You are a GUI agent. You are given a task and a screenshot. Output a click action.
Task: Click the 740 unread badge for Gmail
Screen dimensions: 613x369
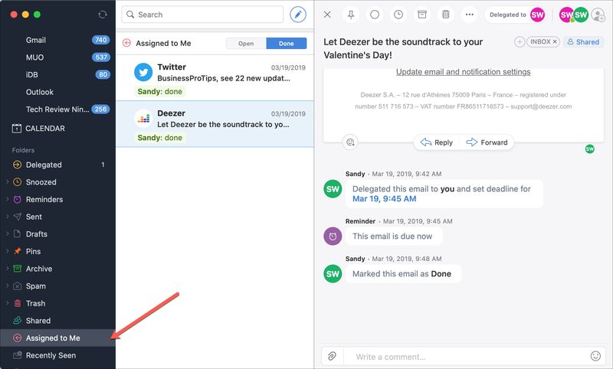coord(101,40)
